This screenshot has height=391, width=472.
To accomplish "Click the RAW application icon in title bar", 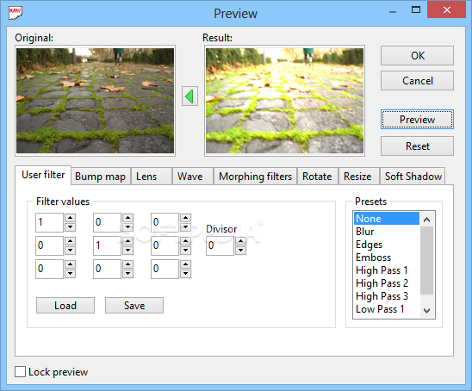I will coord(16,13).
